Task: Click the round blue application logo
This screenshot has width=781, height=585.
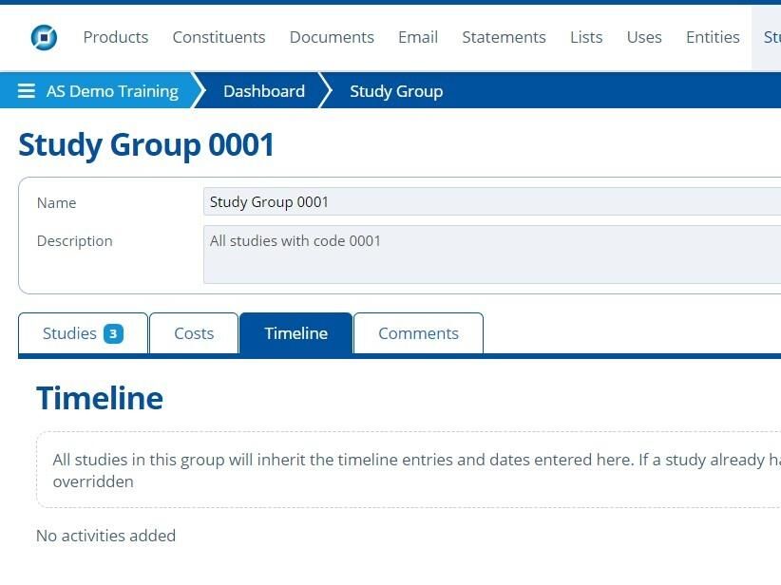Action: pyautogui.click(x=44, y=37)
